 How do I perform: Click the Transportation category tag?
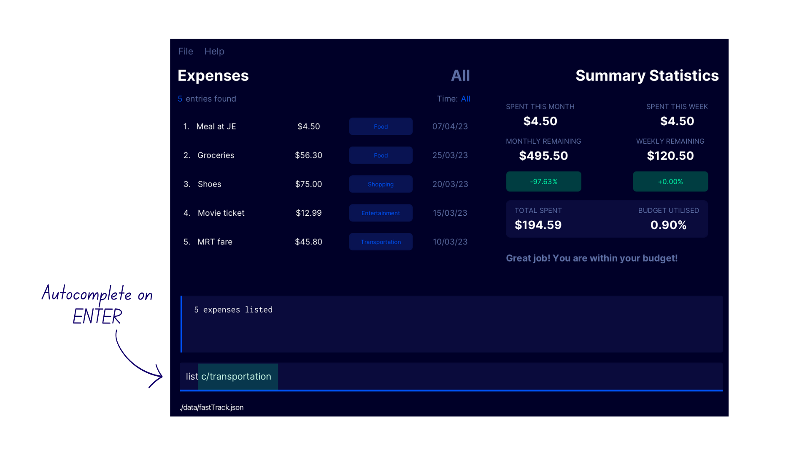point(381,242)
